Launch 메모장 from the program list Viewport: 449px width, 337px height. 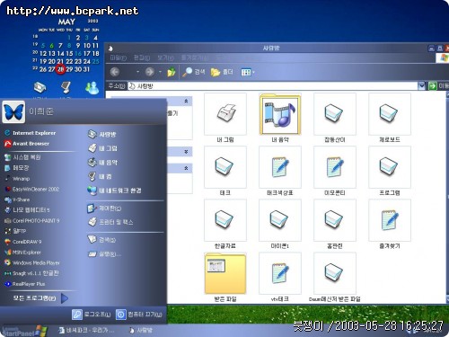coord(17,168)
